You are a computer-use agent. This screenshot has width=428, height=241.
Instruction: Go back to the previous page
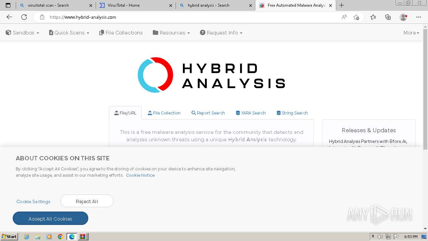9,17
